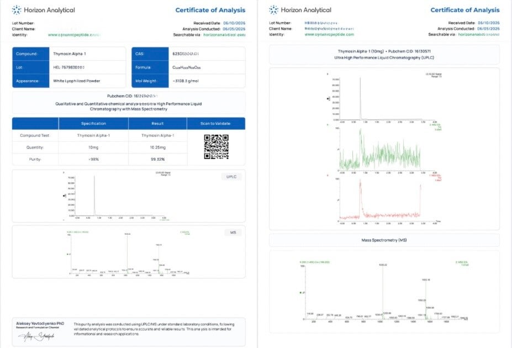512x348 pixels.
Task: Click the Horizon Analytical logo on right page
Action: (300, 10)
